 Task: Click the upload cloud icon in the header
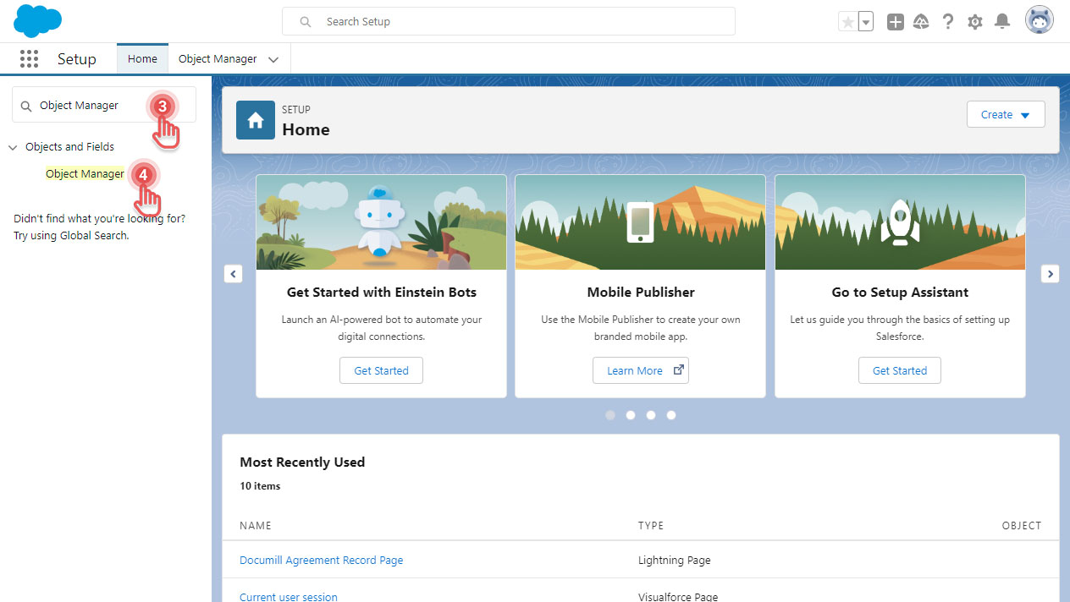[x=921, y=20]
